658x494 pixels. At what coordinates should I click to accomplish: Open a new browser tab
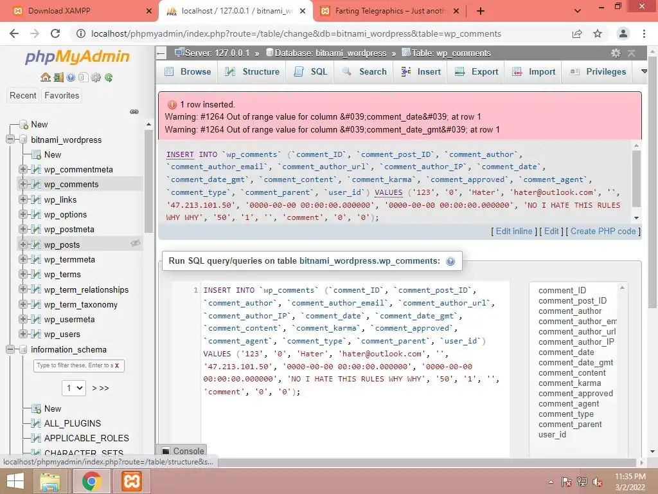point(481,11)
